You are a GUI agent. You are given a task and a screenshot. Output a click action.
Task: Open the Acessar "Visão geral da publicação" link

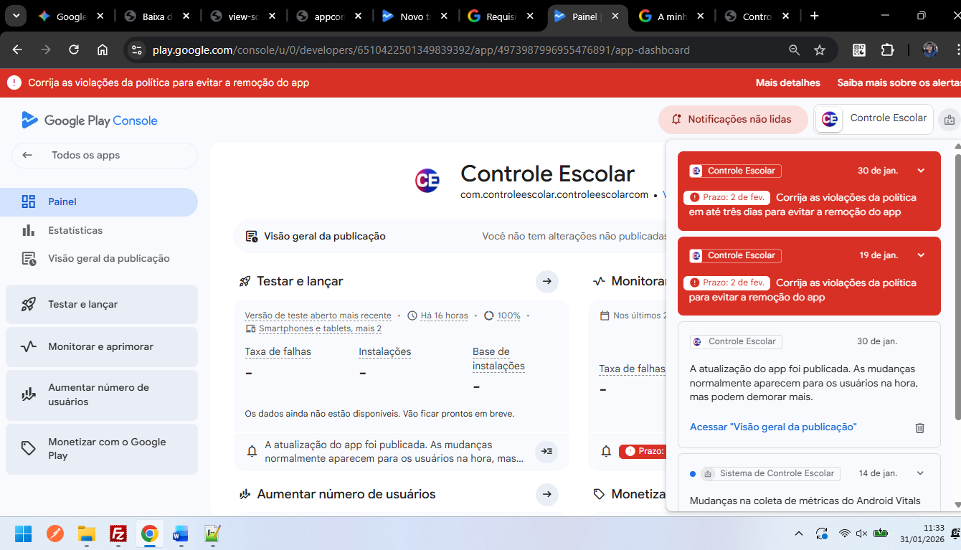773,427
